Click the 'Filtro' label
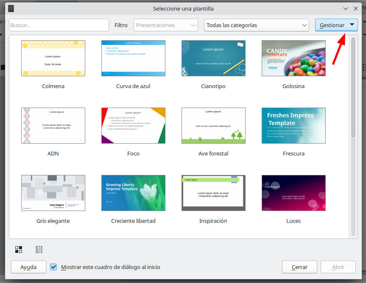The image size is (366, 283). 121,25
